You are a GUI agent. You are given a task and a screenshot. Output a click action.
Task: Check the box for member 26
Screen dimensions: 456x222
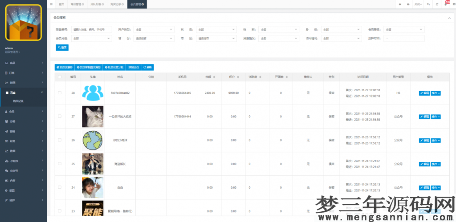tap(60, 140)
